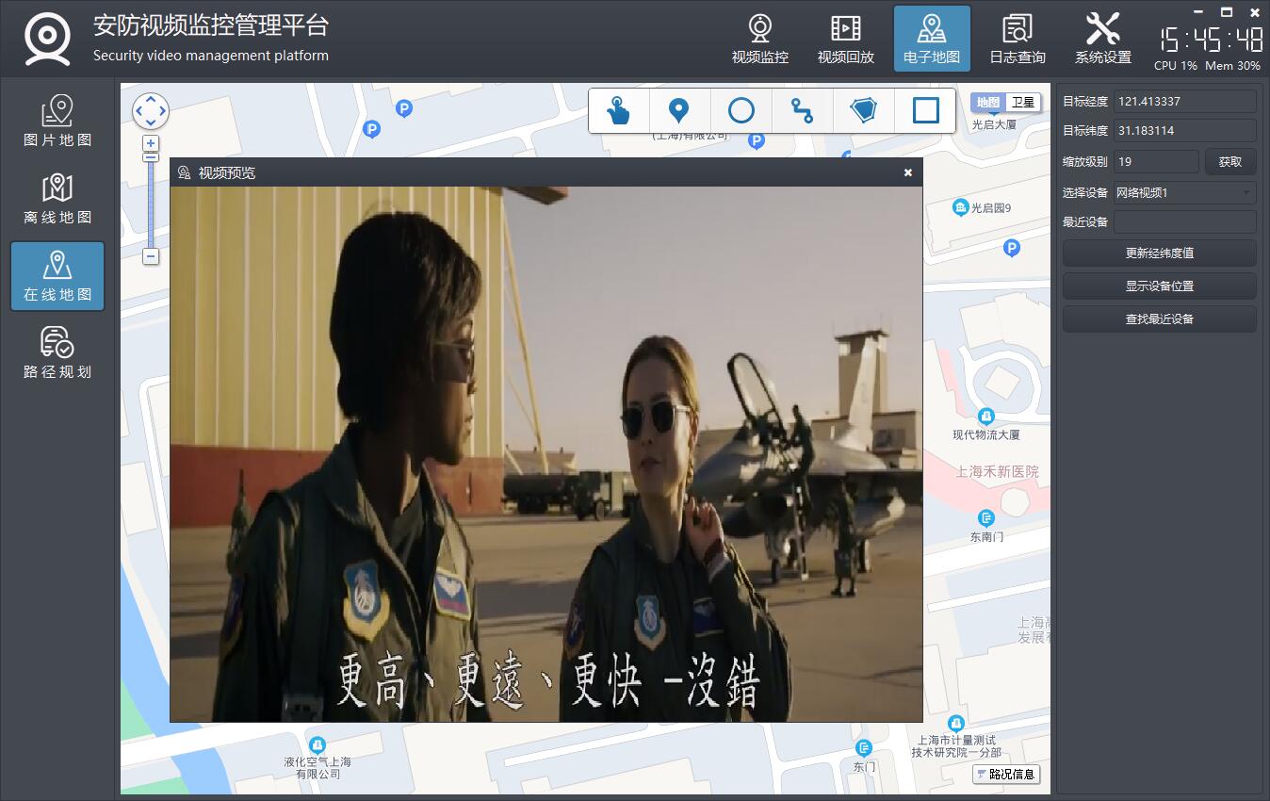Viewport: 1270px width, 801px height.
Task: Click the map zoom out minus button
Action: [x=151, y=256]
